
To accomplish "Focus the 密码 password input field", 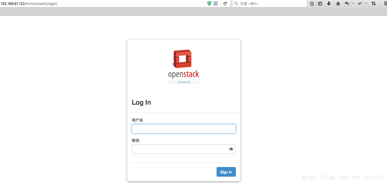I will click(184, 149).
